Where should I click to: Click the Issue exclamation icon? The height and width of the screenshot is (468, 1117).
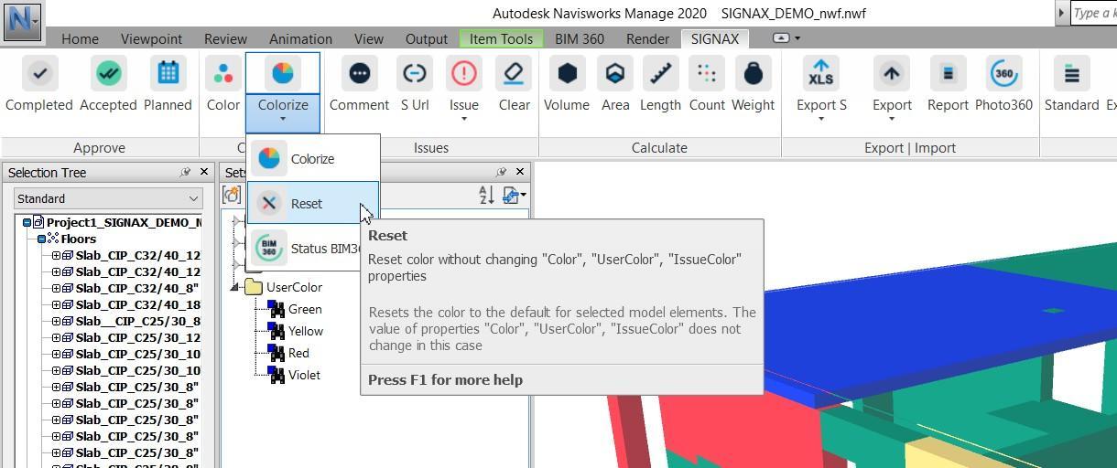pos(464,73)
